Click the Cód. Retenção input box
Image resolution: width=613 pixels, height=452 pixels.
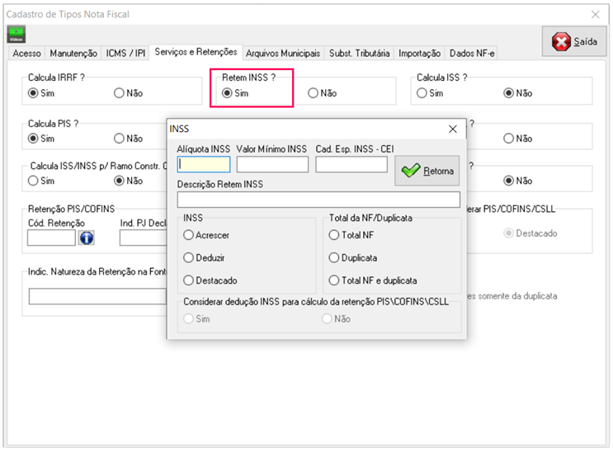51,238
